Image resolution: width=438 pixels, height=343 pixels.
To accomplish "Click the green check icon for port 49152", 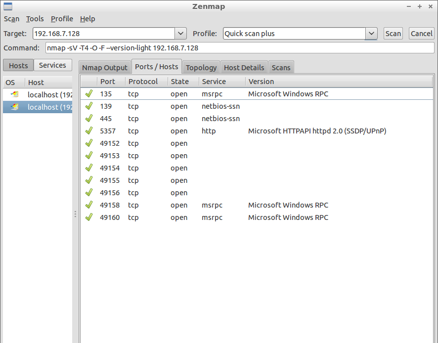I will [89, 143].
